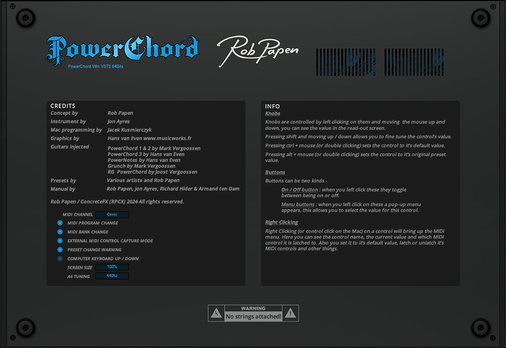The height and width of the screenshot is (348, 506).
Task: Click the underlined Right Clicking heading
Action: tap(281, 222)
